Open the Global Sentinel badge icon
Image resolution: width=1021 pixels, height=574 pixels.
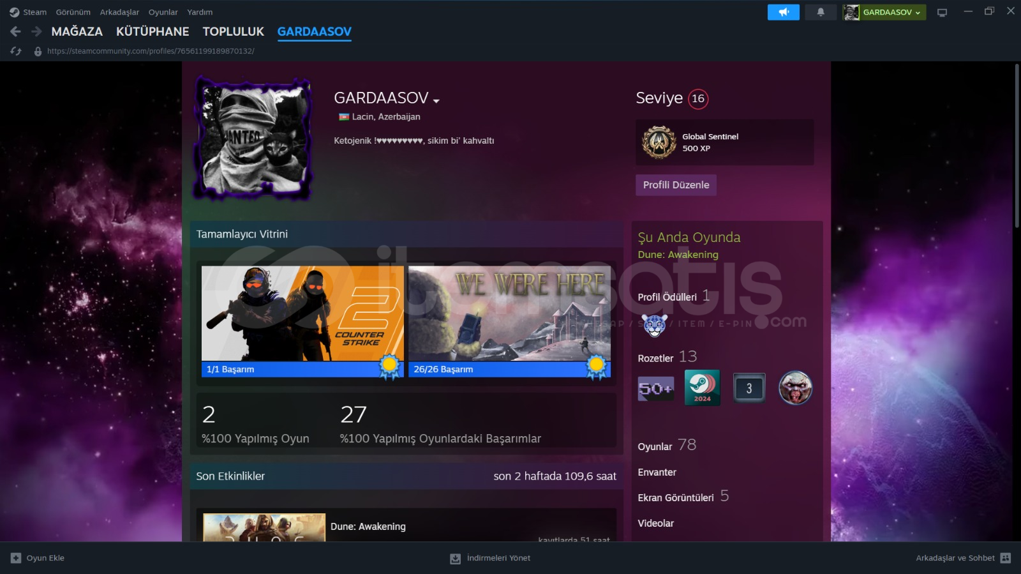click(x=659, y=142)
